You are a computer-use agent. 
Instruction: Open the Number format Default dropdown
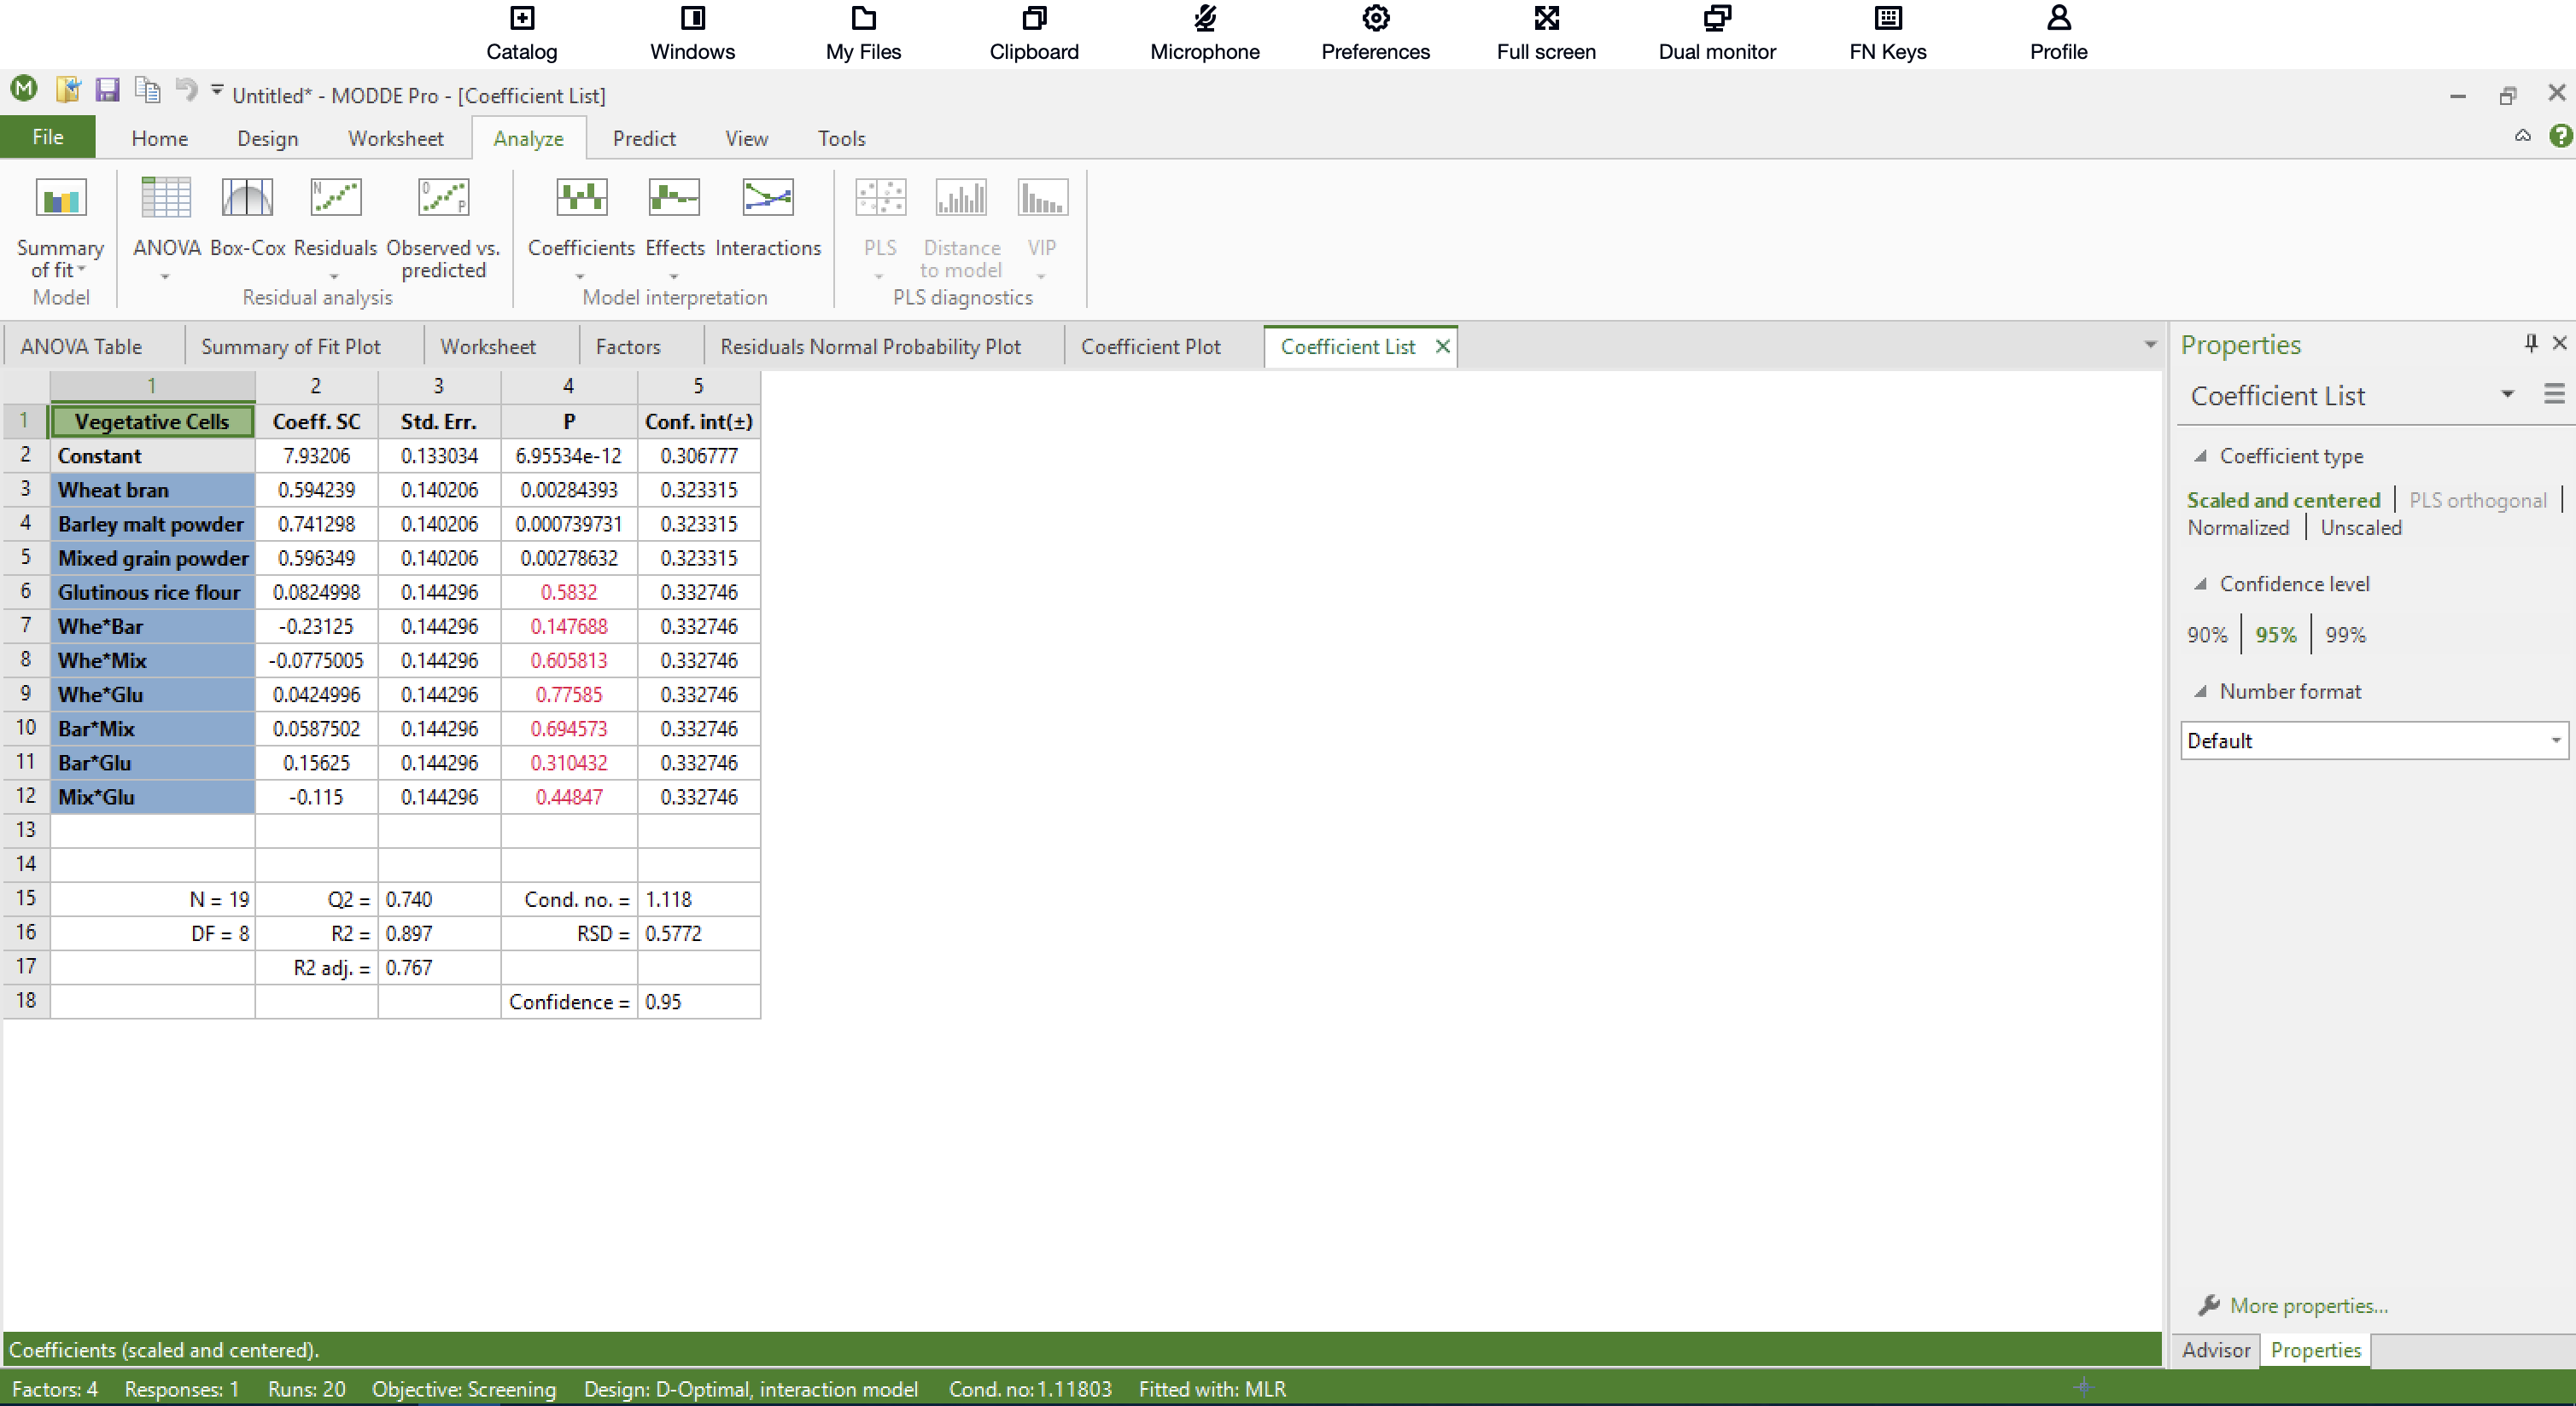point(2373,741)
